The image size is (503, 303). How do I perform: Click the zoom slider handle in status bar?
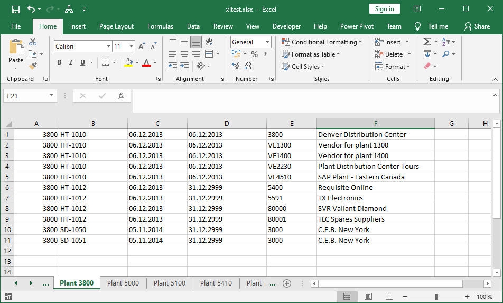(437, 297)
